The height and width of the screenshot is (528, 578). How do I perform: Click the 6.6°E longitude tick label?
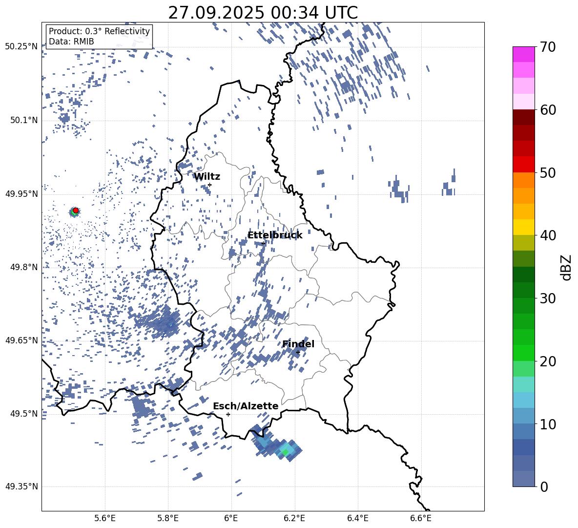pos(421,518)
